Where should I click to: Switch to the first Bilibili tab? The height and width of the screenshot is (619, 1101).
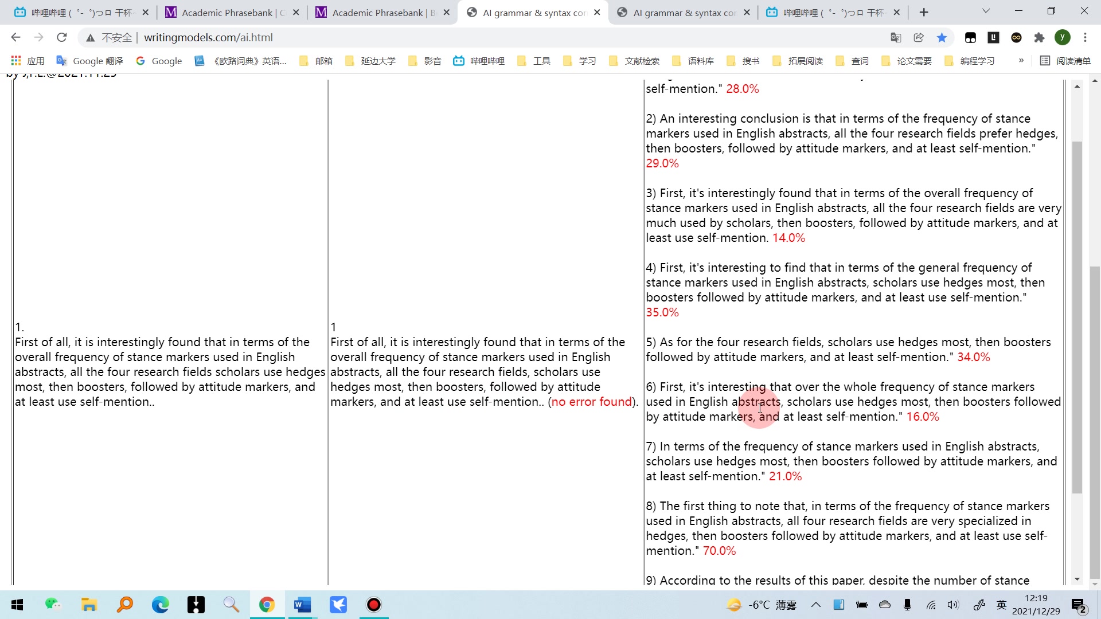point(80,12)
